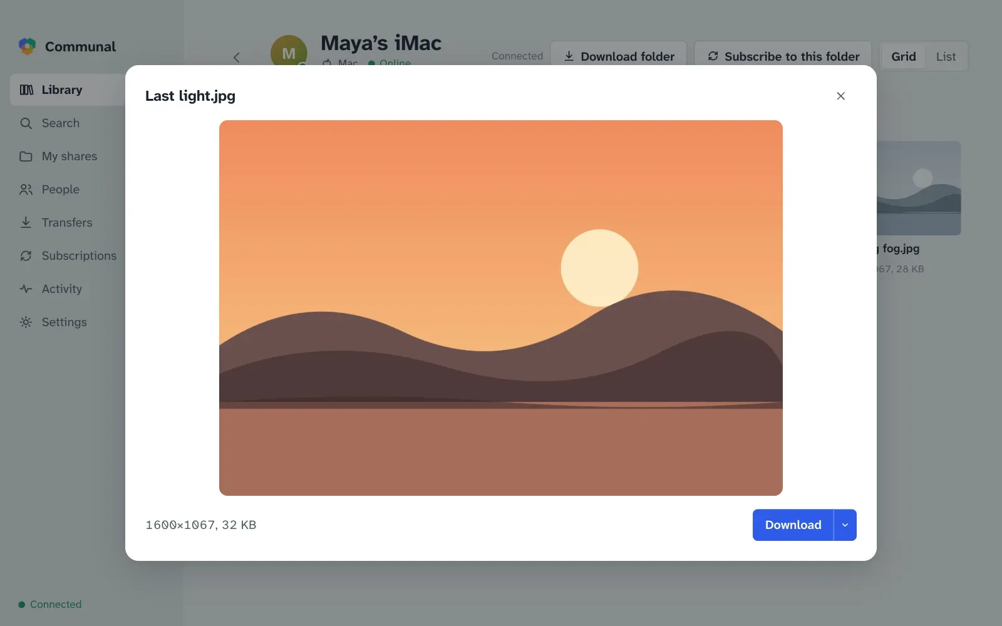The image size is (1002, 626).
Task: Switch to List view
Action: (946, 56)
